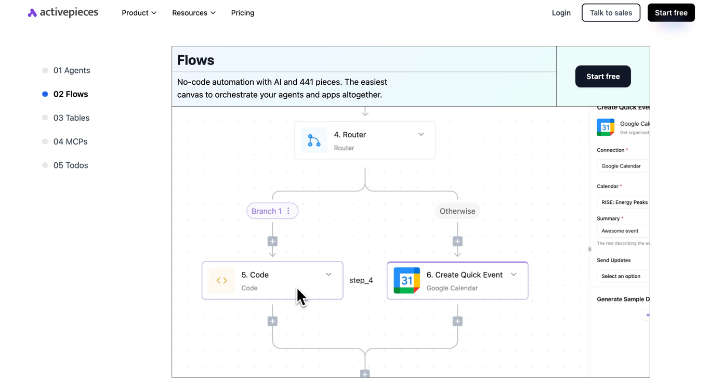Click the activepieces logo icon

pos(32,13)
